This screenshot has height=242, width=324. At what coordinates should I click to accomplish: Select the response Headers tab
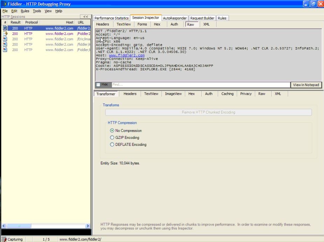(130, 94)
